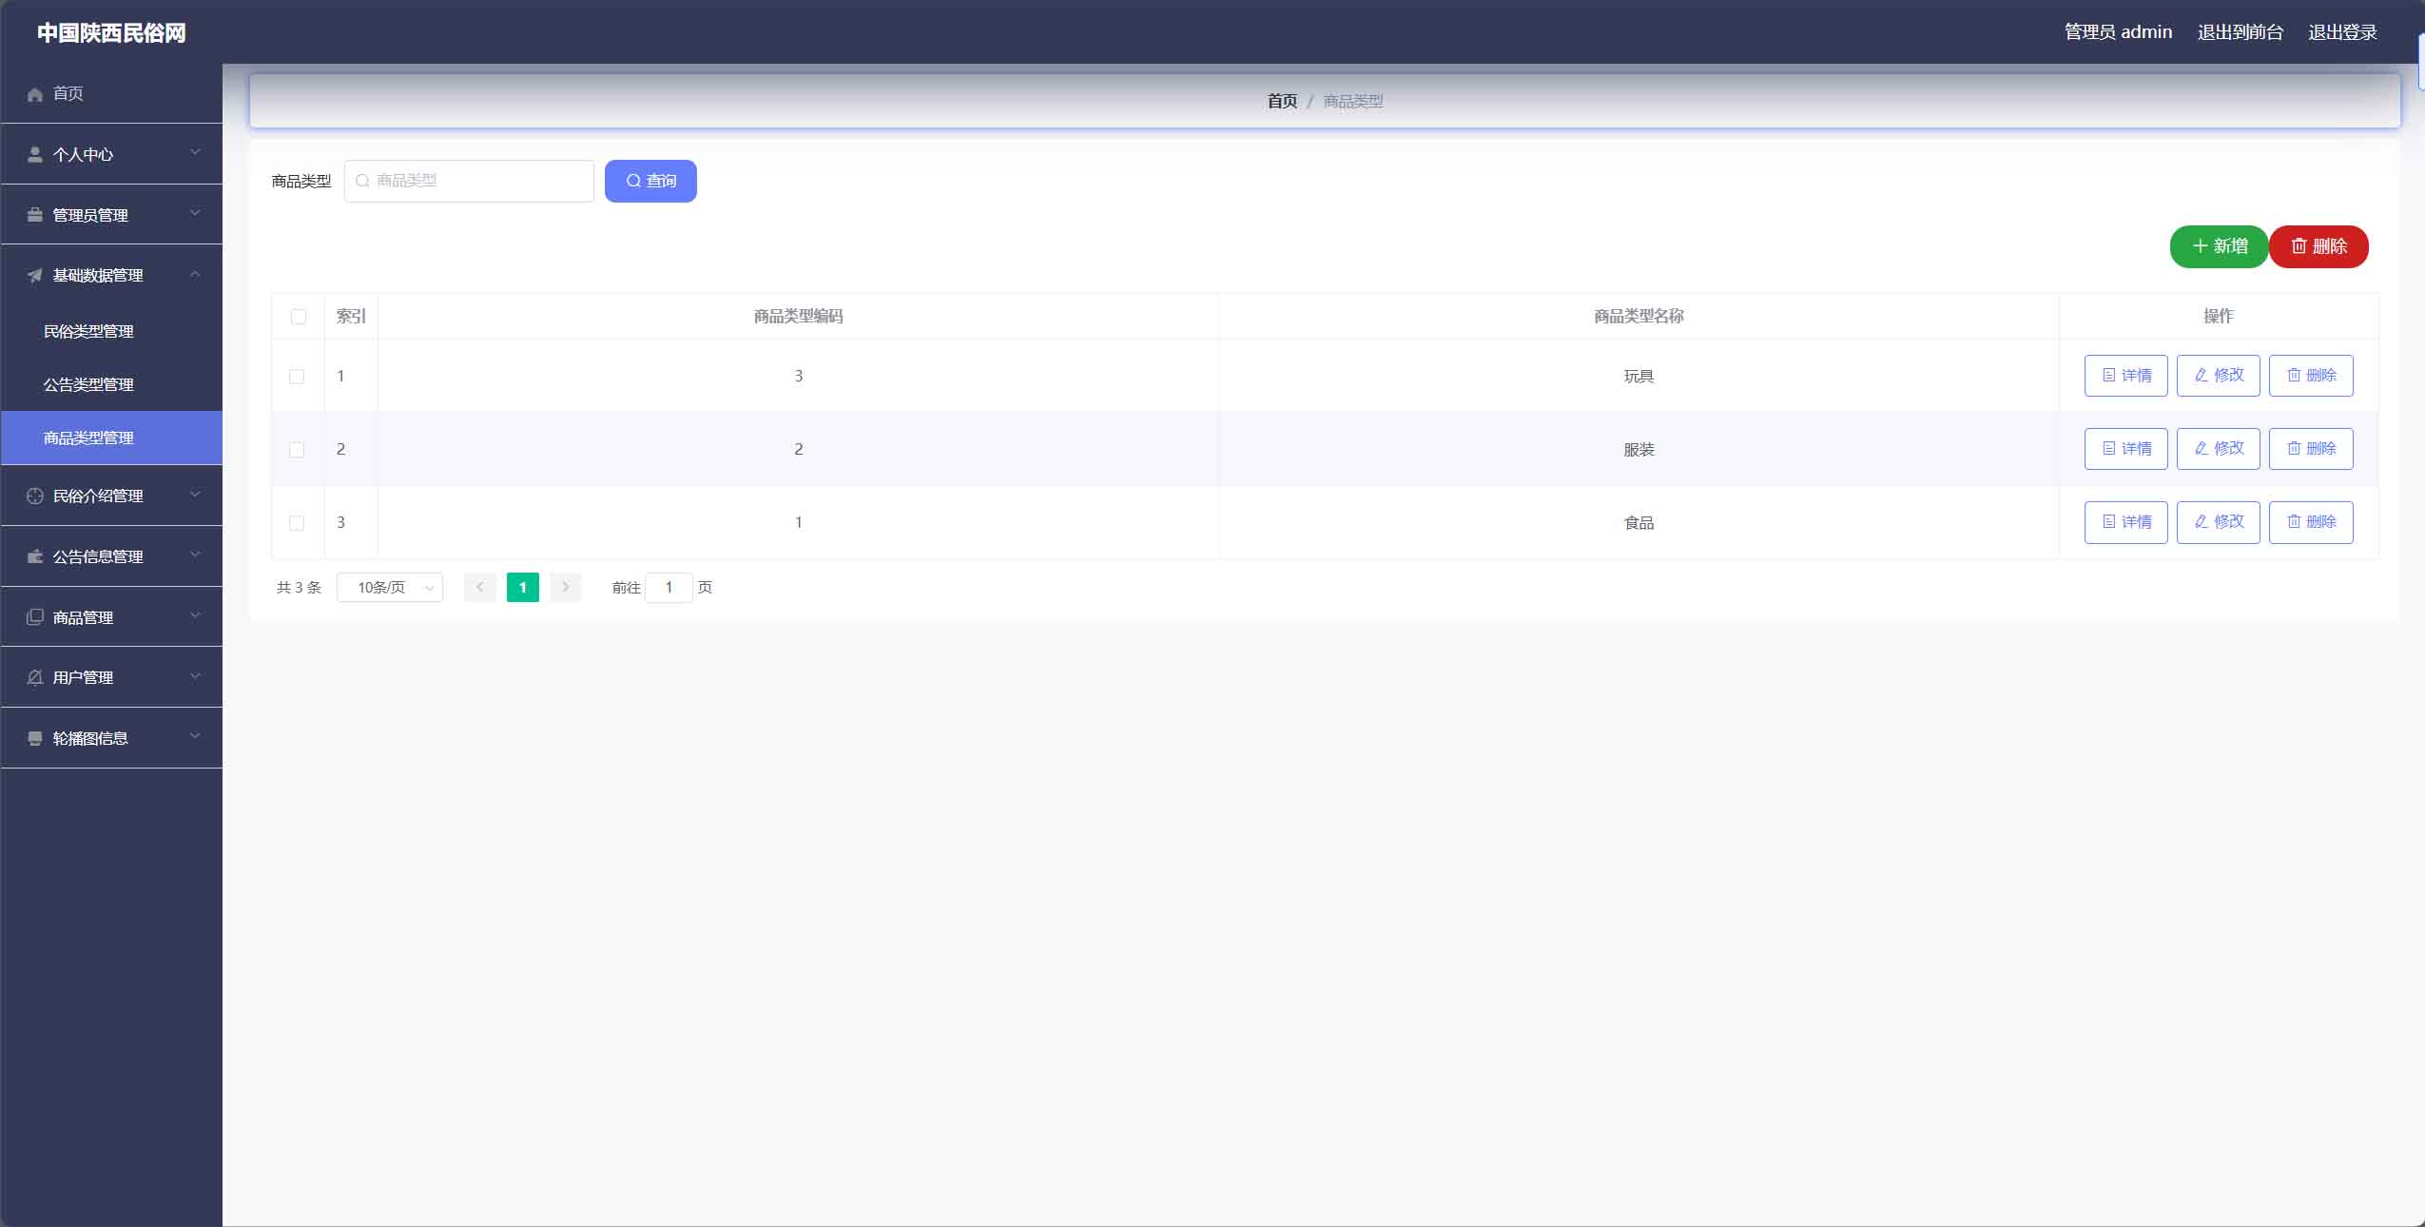Image resolution: width=2425 pixels, height=1227 pixels.
Task: Select 商品类型管理 in the sidebar
Action: tap(112, 438)
